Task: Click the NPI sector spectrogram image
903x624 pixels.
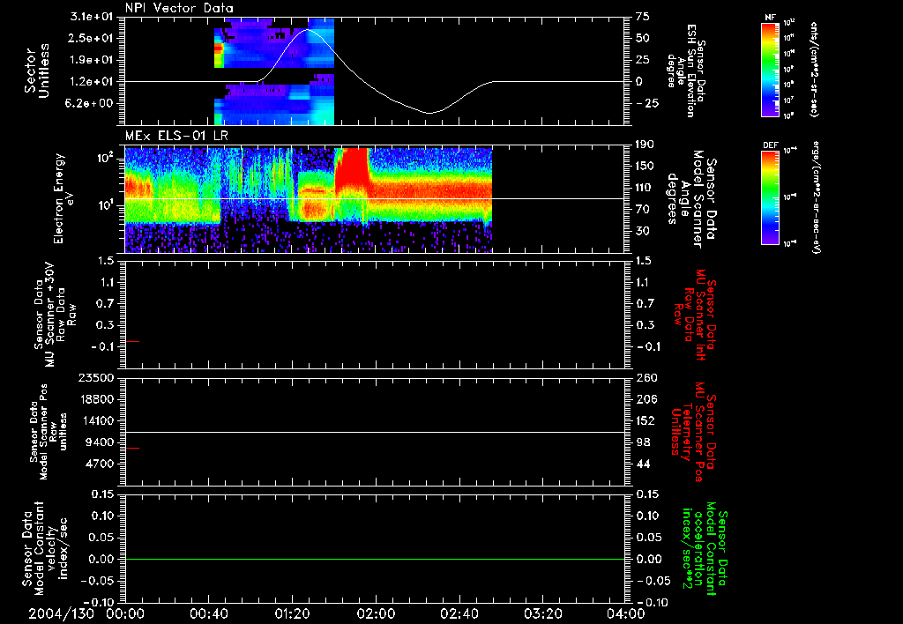Action: 274,71
